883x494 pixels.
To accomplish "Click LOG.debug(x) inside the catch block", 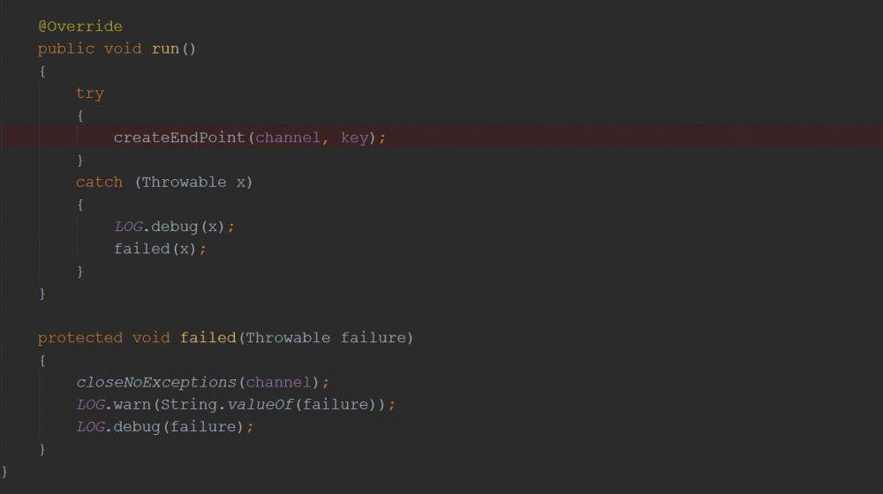I will [172, 227].
